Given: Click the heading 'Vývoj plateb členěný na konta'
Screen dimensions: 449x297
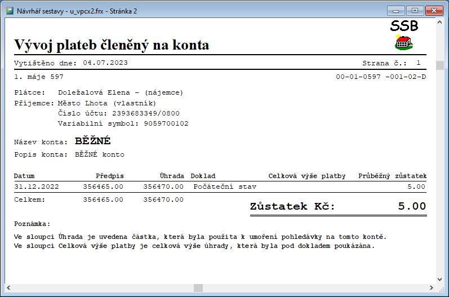Looking at the screenshot, I should coord(112,45).
